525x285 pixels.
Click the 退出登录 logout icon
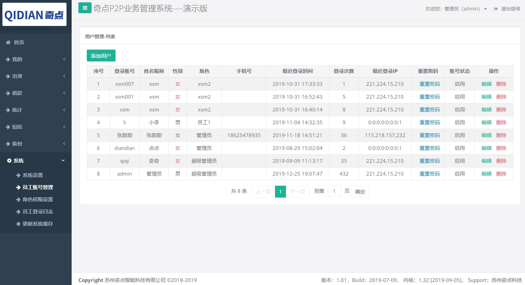coord(495,9)
